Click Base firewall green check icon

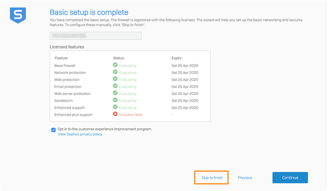115,65
